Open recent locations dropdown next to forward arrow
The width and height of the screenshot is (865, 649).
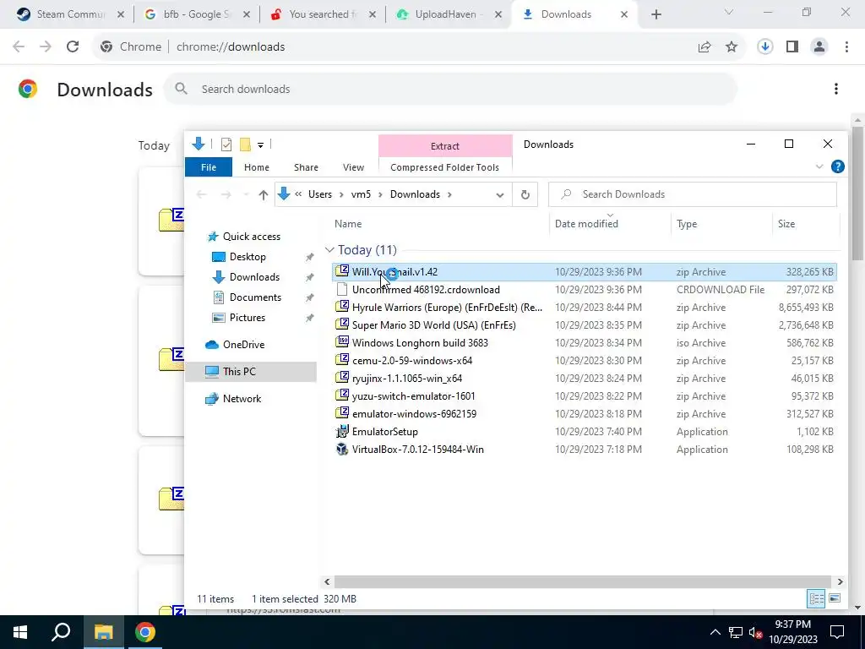coord(246,194)
